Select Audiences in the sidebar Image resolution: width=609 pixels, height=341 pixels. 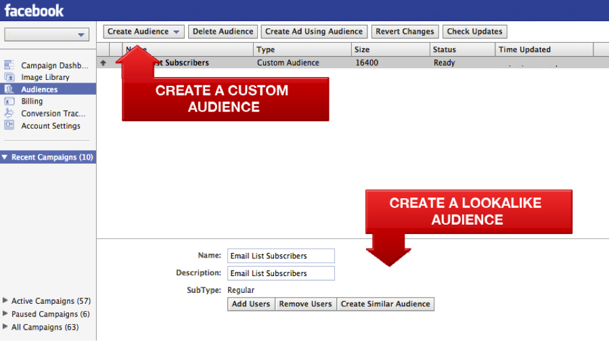pos(39,89)
